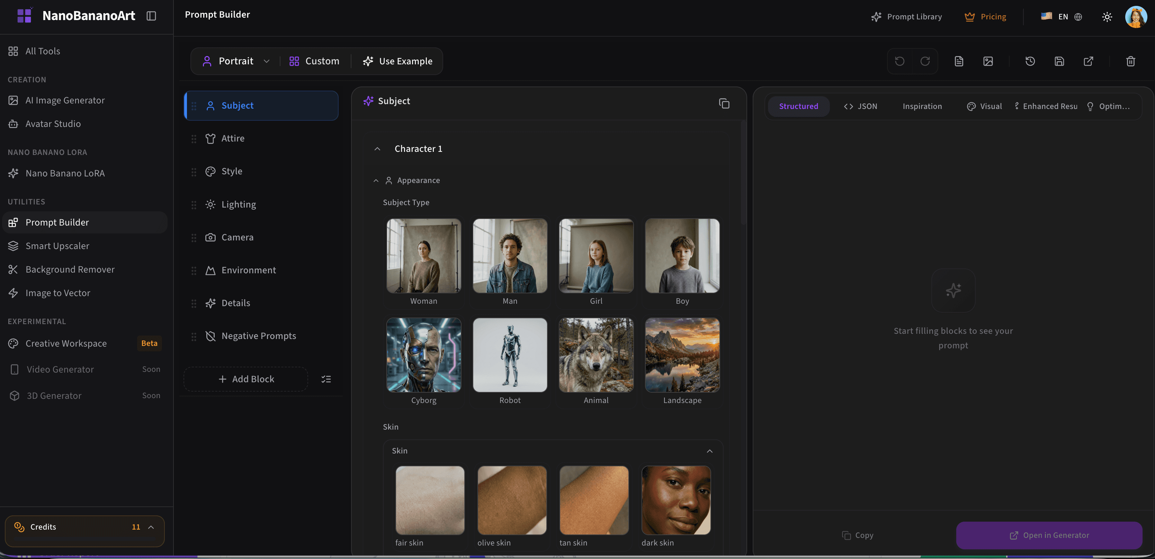This screenshot has width=1155, height=559.
Task: Open the Prompt Library
Action: 906,17
